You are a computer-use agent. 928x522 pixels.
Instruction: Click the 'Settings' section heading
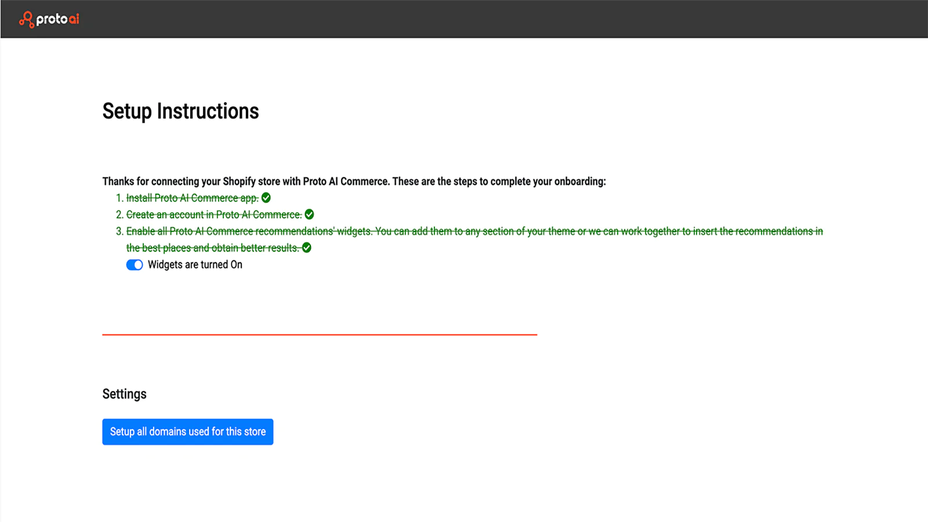click(125, 394)
